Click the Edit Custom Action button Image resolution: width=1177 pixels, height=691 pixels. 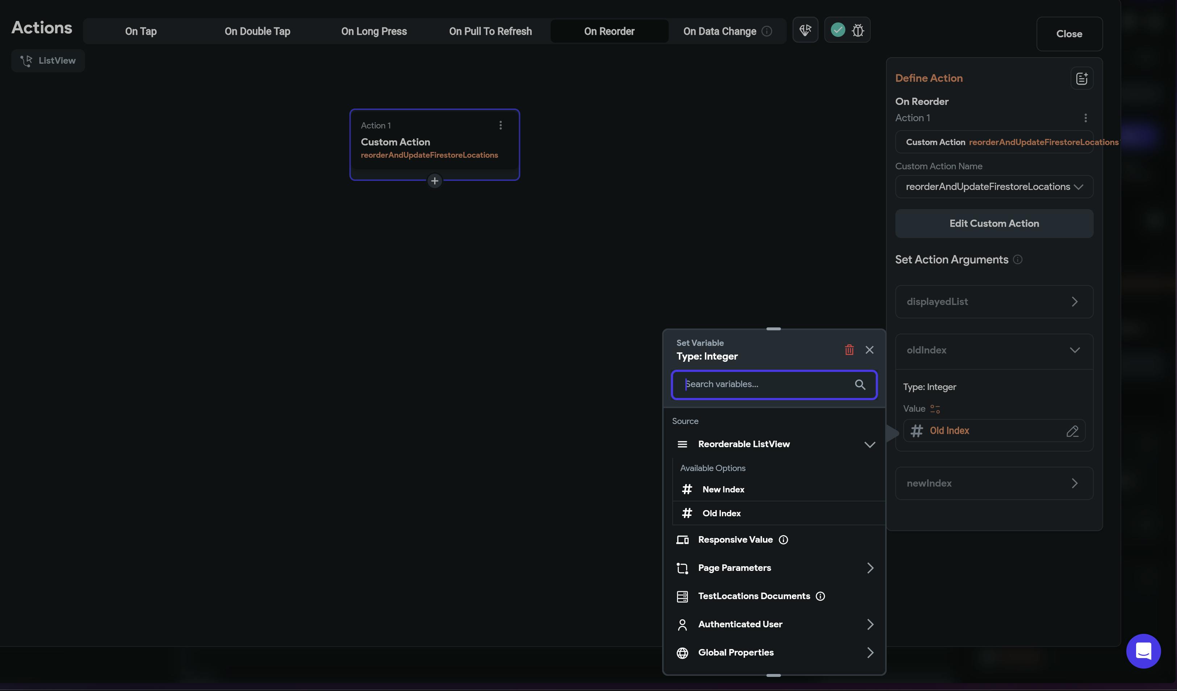994,224
